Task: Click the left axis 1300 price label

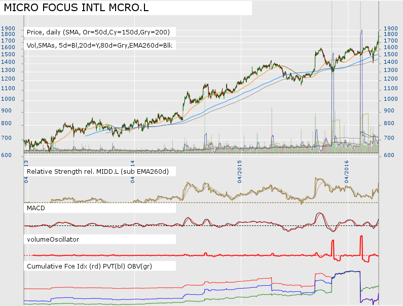Action: pos(8,70)
